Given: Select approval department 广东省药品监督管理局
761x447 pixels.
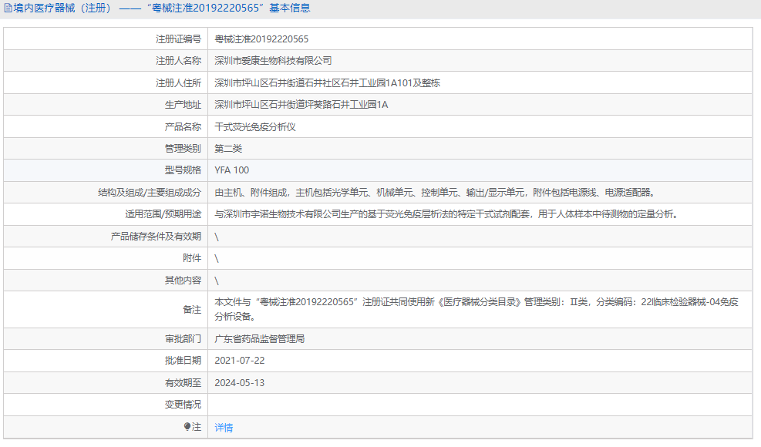Looking at the screenshot, I should 259,338.
